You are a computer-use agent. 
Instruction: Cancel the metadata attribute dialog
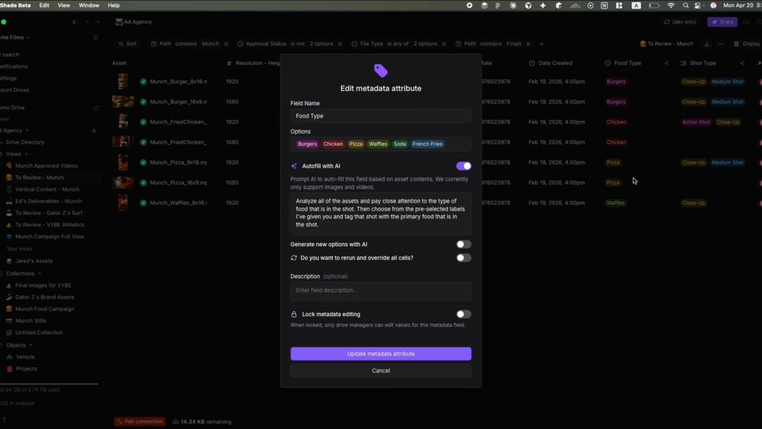pos(381,370)
